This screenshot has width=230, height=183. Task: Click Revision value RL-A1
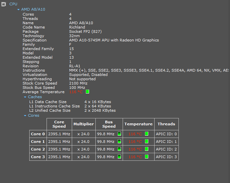75,66
